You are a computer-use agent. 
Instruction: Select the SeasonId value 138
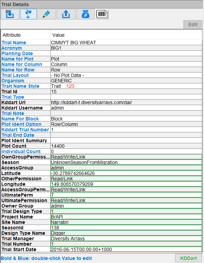pos(126,228)
